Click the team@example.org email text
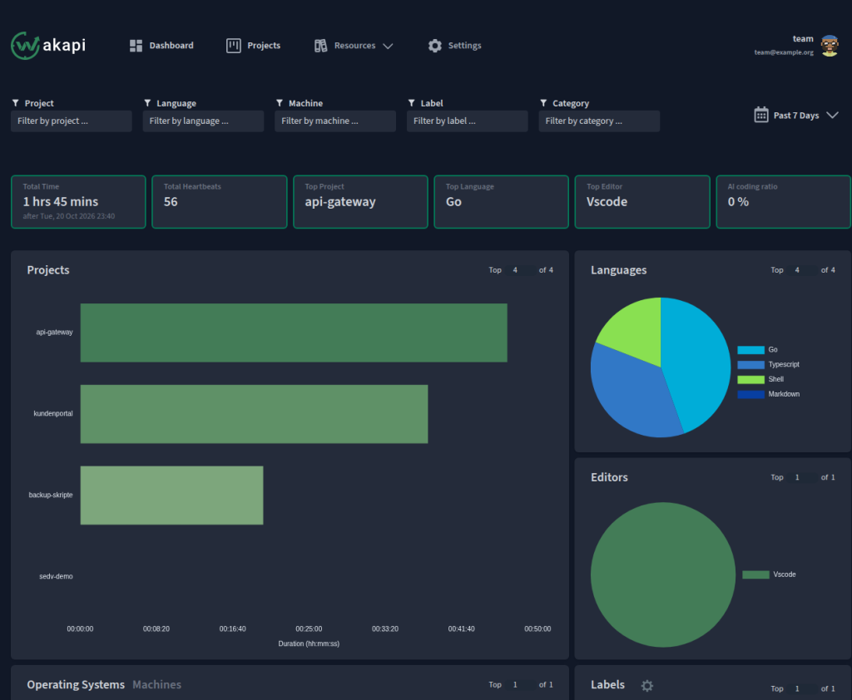The image size is (852, 700). (x=784, y=52)
